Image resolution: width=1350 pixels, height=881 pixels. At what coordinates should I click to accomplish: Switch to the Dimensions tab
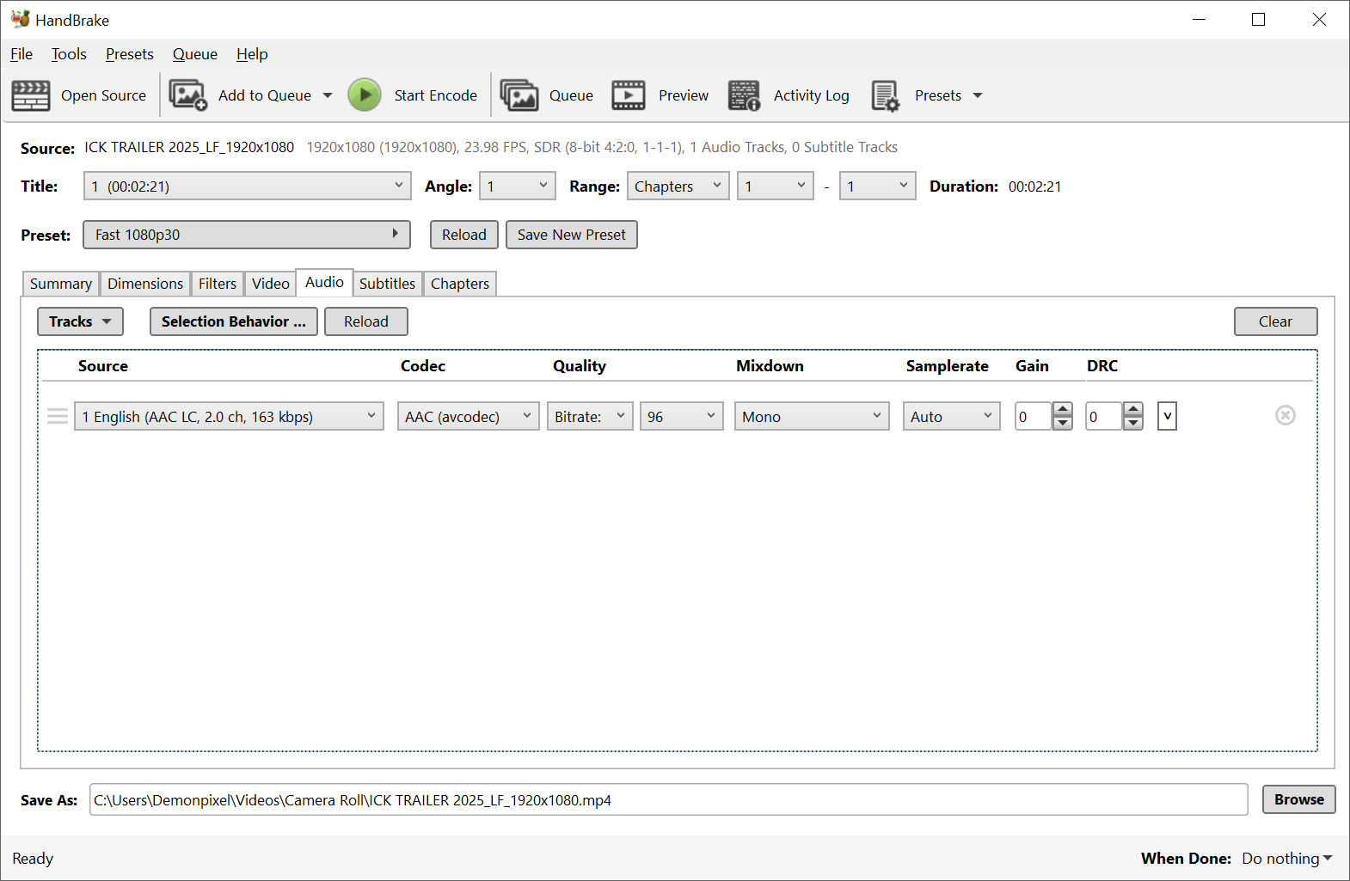[145, 284]
